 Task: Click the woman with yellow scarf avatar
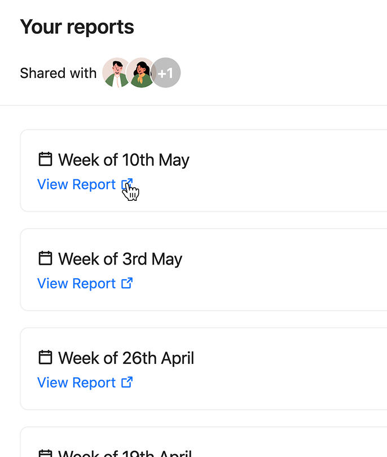pyautogui.click(x=141, y=73)
